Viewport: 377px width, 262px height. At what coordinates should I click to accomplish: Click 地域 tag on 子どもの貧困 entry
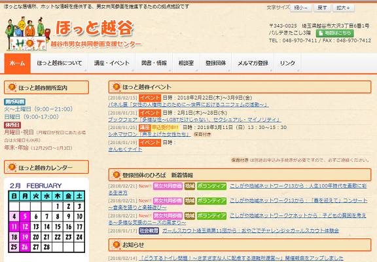point(189,215)
